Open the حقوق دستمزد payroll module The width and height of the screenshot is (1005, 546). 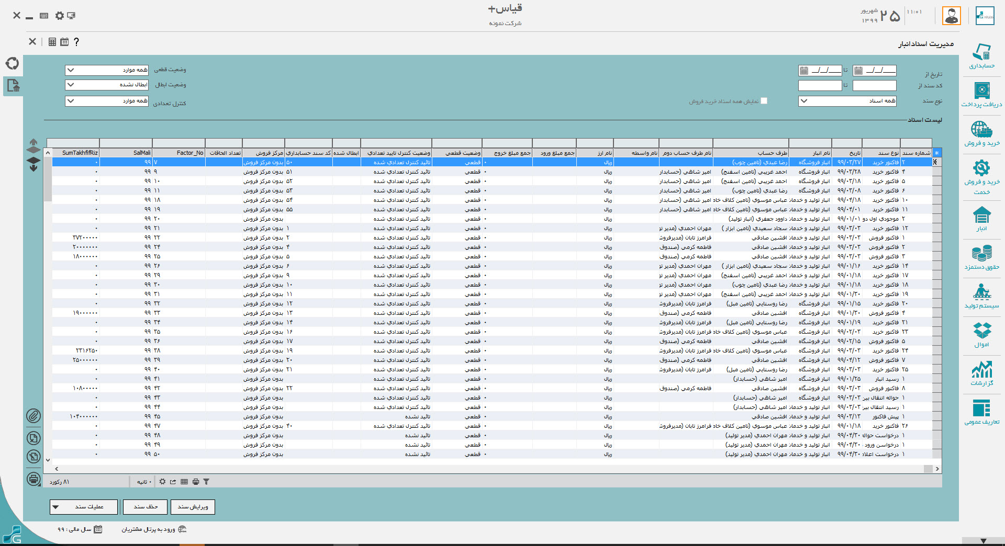981,257
